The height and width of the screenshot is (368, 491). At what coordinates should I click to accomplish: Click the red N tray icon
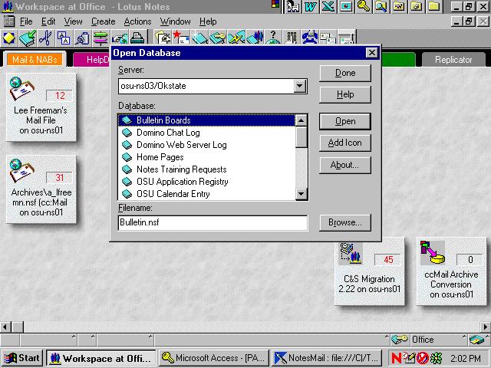click(396, 358)
